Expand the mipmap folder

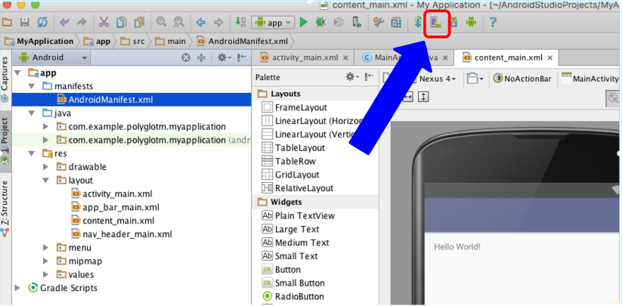[46, 261]
